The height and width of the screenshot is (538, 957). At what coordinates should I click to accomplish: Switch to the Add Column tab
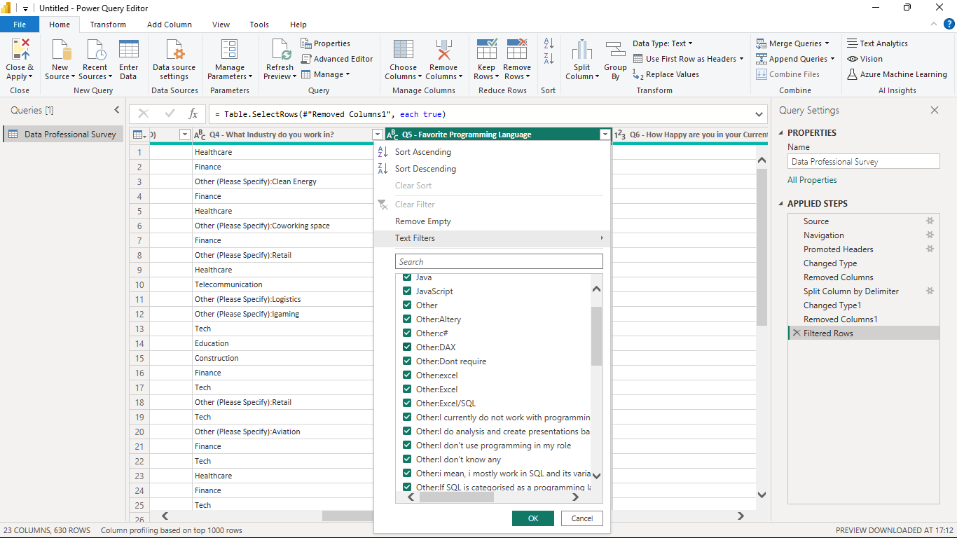click(170, 25)
